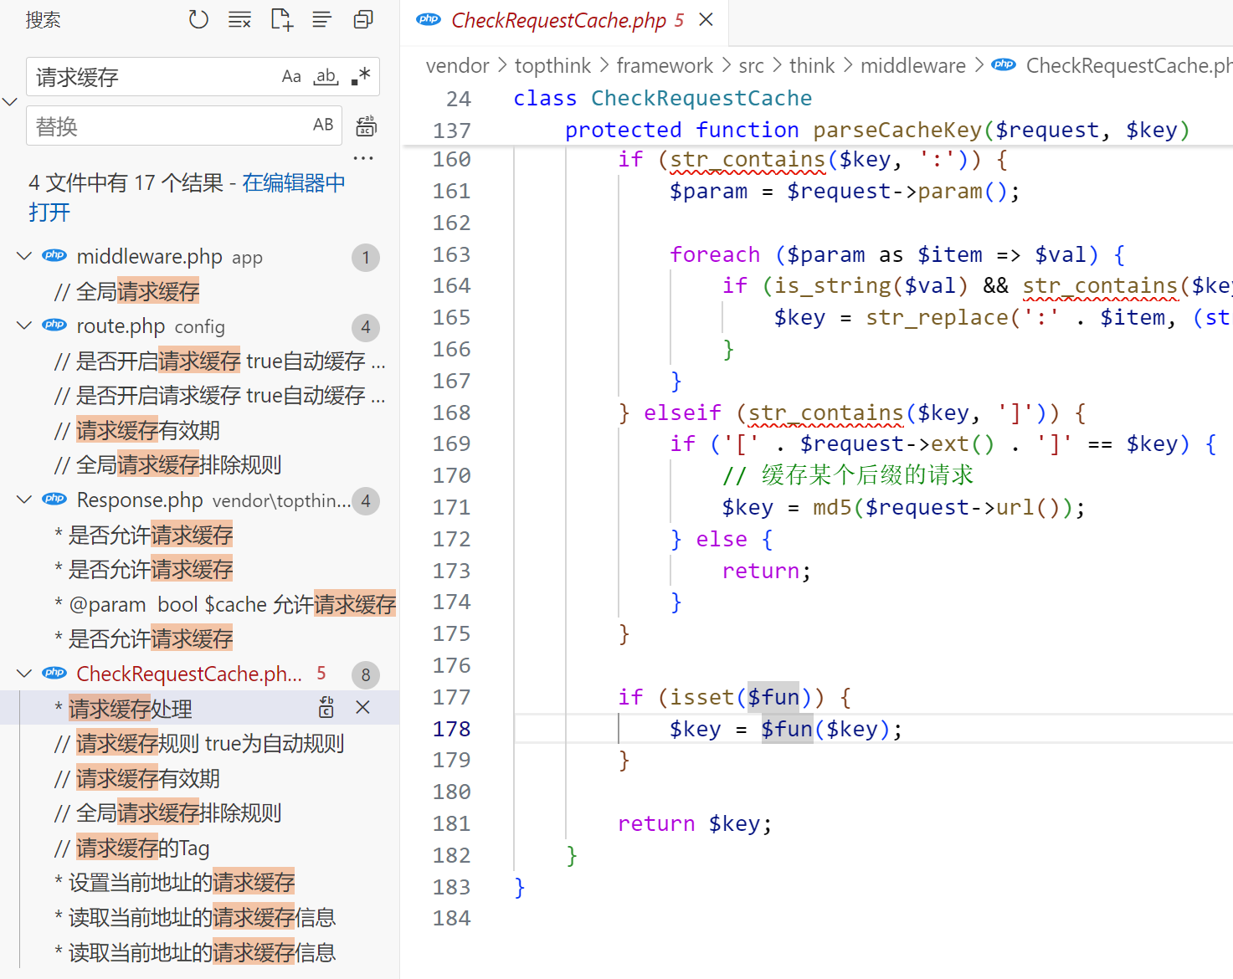Click PHP icon beside route.php result
The image size is (1233, 979).
(x=54, y=325)
